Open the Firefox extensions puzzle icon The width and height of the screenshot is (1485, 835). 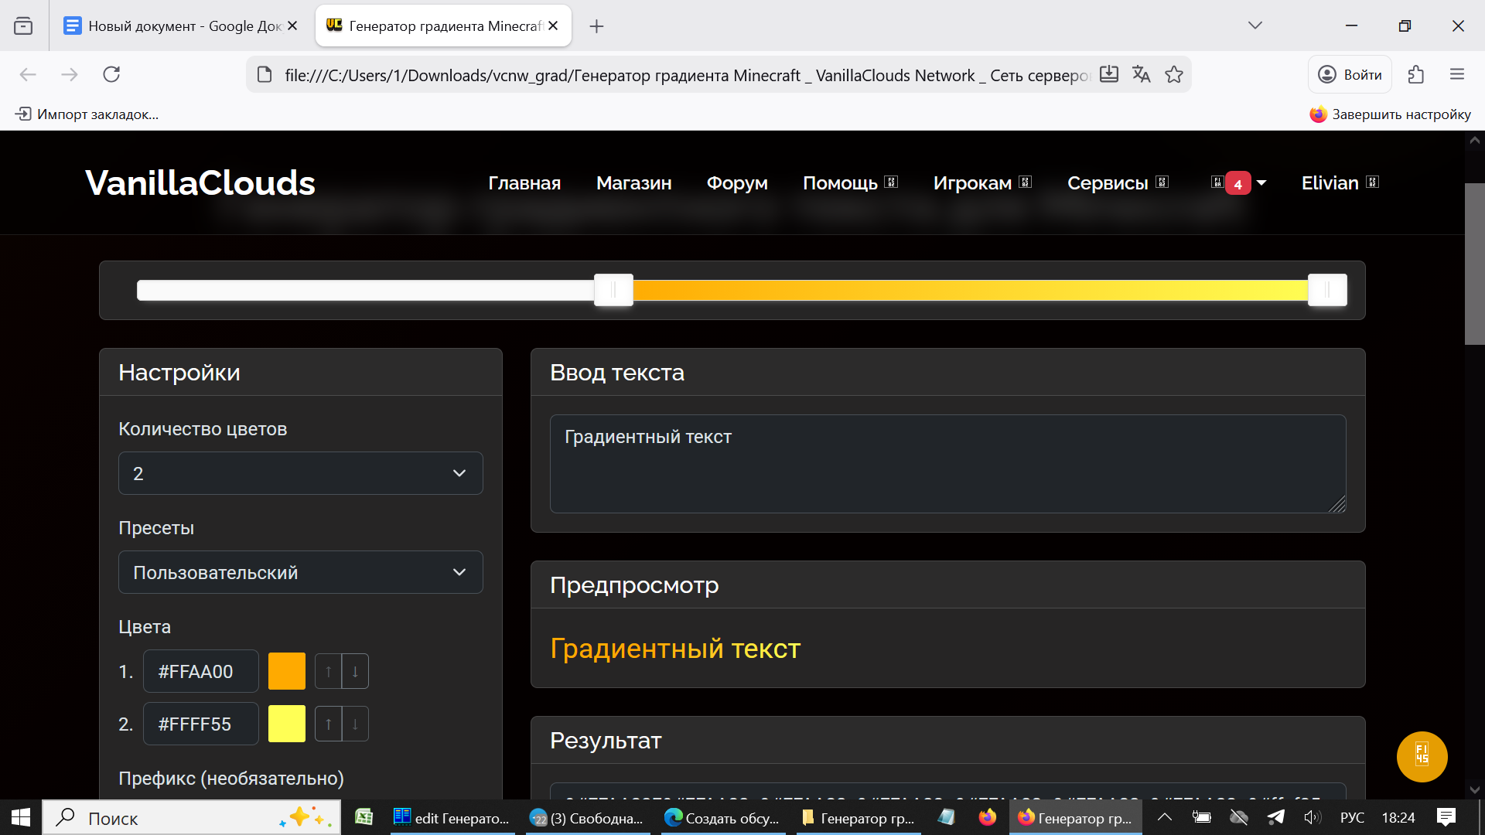[1415, 74]
